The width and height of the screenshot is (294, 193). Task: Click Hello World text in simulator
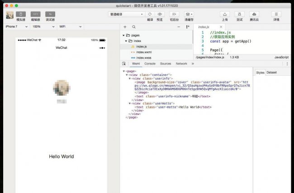point(62,156)
